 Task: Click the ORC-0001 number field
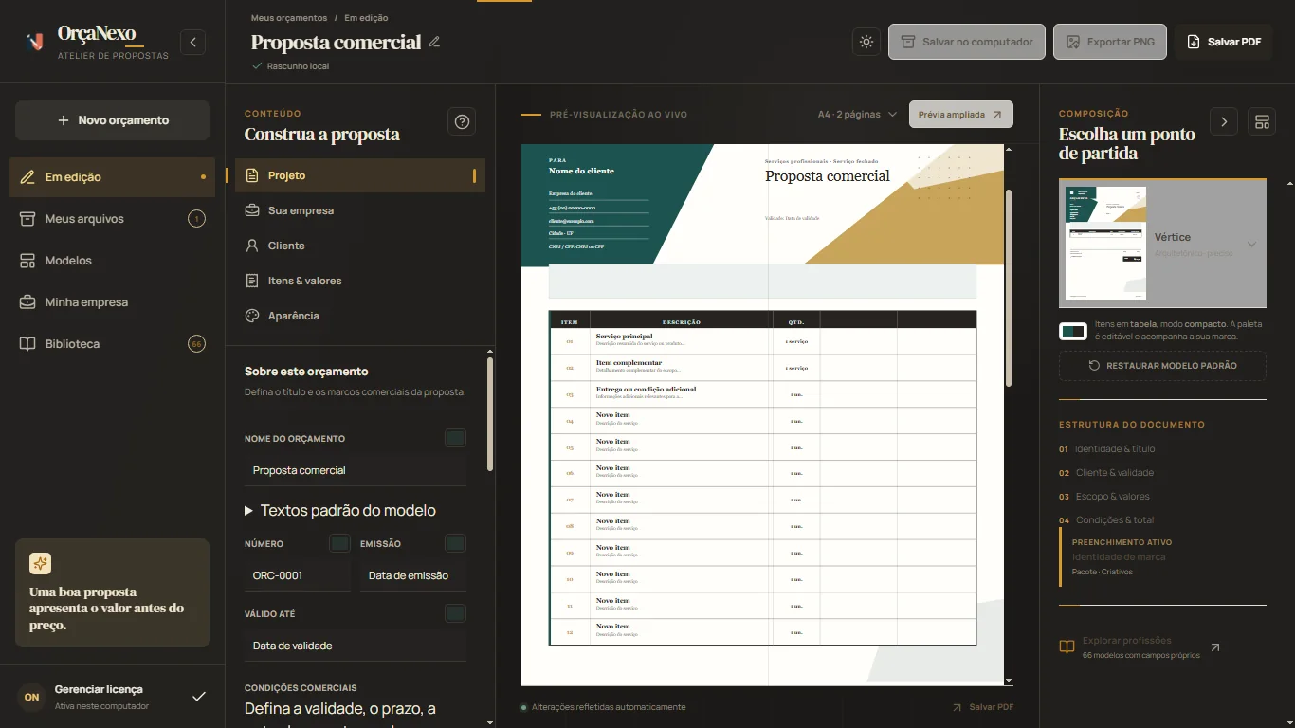point(298,575)
